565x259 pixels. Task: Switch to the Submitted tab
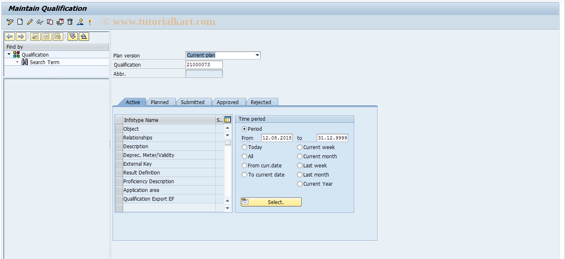(192, 102)
